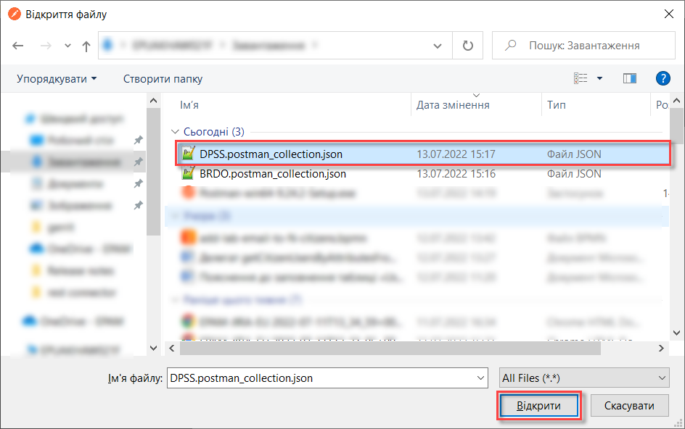Open help with the question mark icon

663,78
